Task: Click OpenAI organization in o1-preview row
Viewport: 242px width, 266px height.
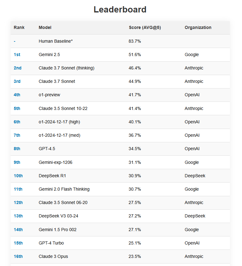Action: 192,95
